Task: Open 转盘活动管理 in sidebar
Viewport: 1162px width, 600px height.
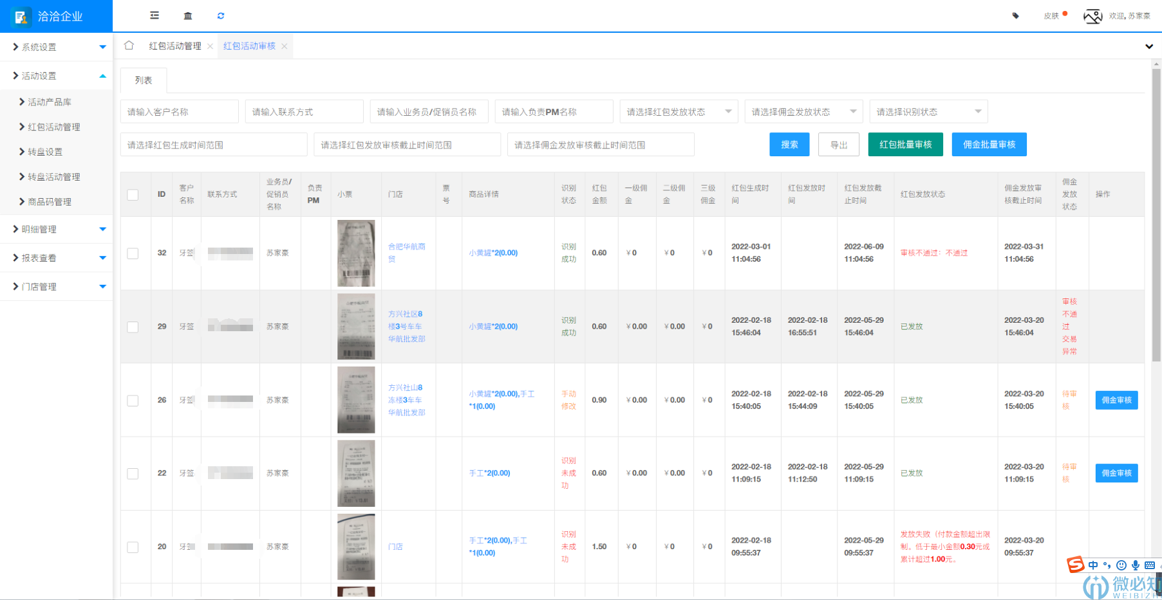Action: click(x=54, y=177)
